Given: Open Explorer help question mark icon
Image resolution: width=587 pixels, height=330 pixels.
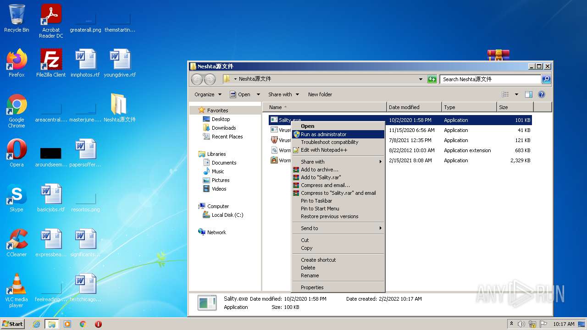Looking at the screenshot, I should 541,94.
